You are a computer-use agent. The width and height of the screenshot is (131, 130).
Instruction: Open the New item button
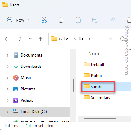click(18, 20)
